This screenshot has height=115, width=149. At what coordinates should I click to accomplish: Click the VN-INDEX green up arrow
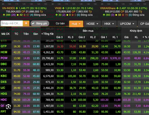coord(17,8)
